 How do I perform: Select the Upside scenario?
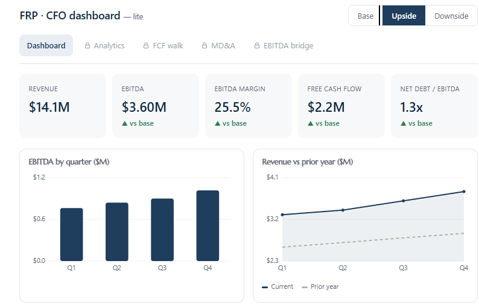(404, 16)
